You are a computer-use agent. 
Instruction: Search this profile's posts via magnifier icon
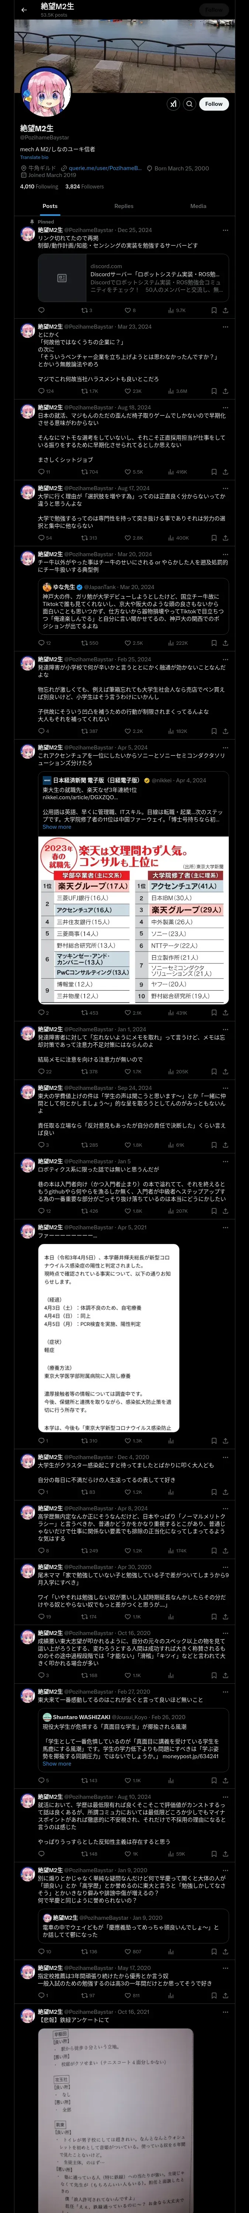[190, 103]
